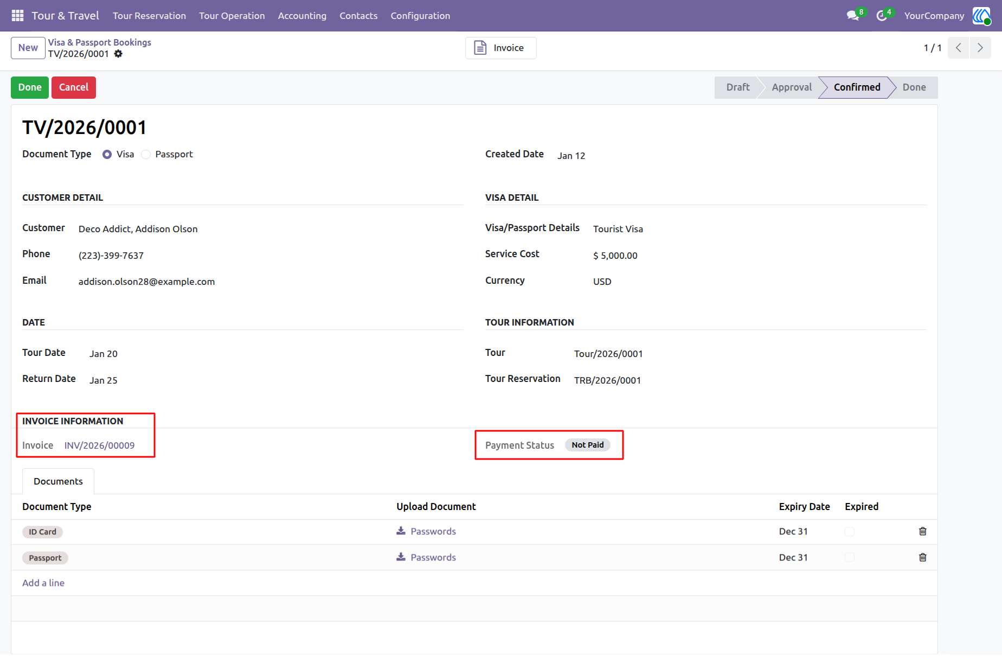Click the green Done button

(x=30, y=87)
